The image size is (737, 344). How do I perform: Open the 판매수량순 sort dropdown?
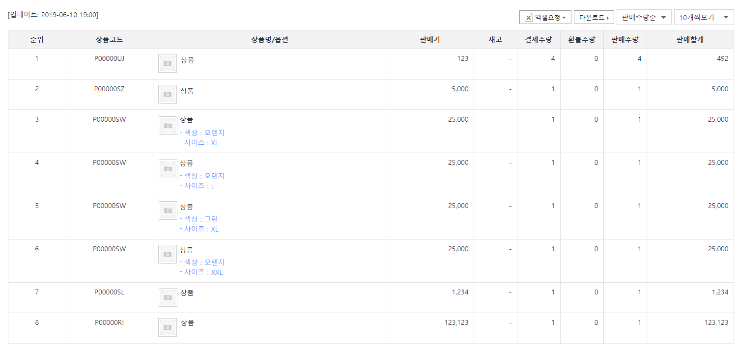click(x=644, y=18)
